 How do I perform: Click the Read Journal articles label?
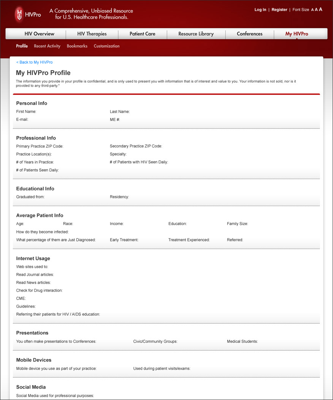35,275
